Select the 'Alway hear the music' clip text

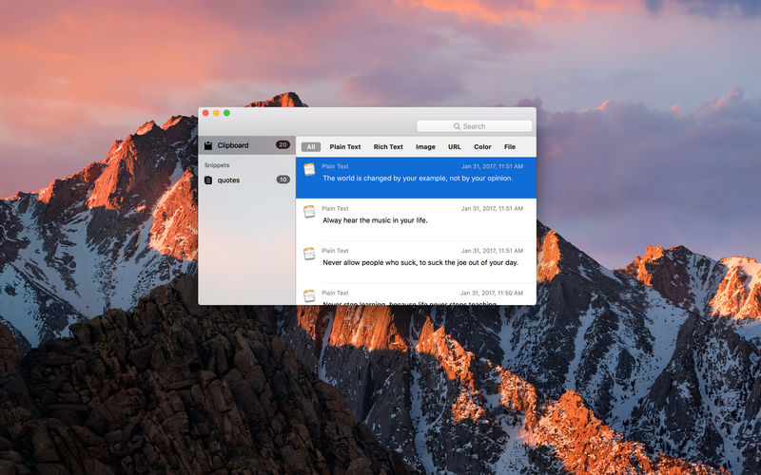coord(375,220)
